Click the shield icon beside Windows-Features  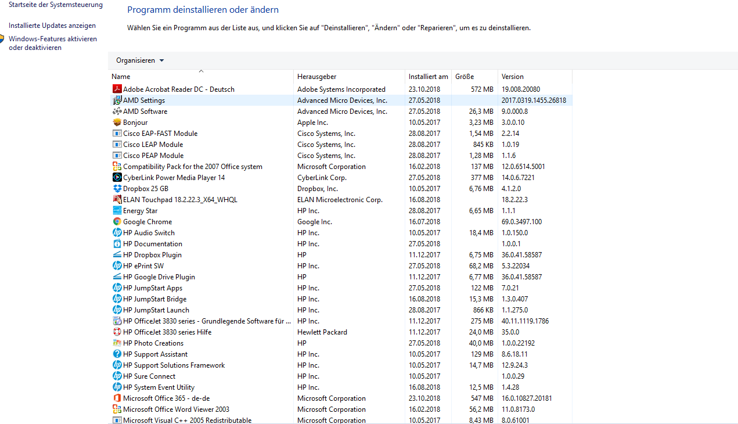tap(2, 39)
